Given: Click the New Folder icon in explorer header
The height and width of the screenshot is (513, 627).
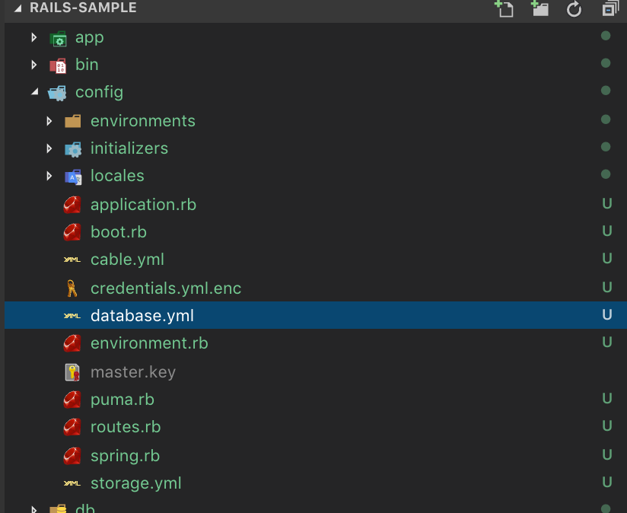Looking at the screenshot, I should point(539,8).
